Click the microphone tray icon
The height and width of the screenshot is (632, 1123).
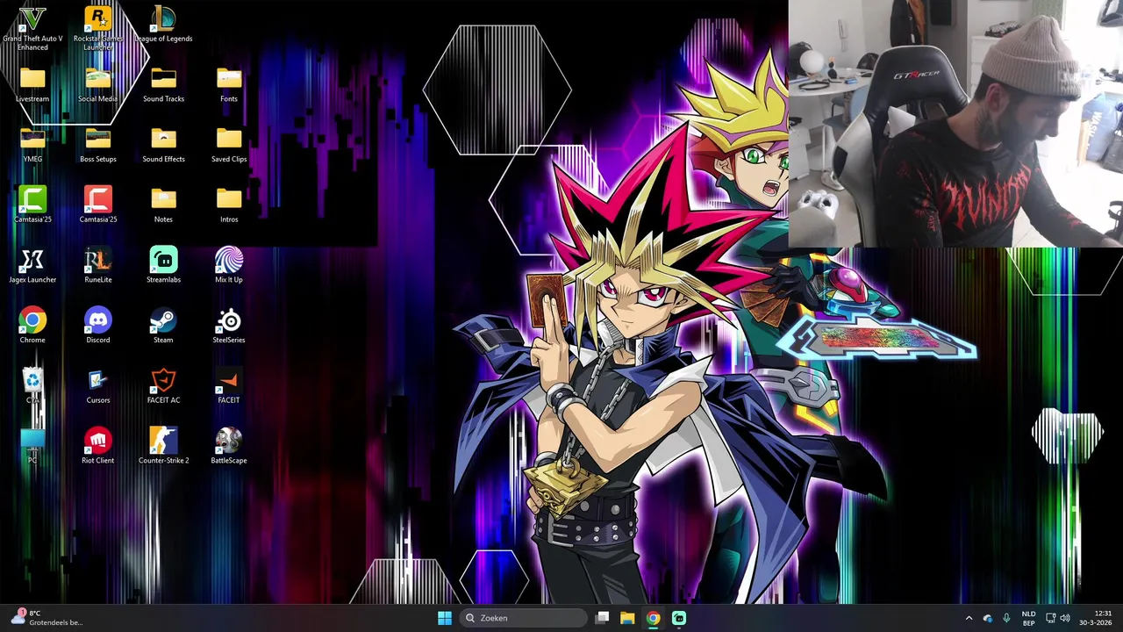coord(1006,618)
